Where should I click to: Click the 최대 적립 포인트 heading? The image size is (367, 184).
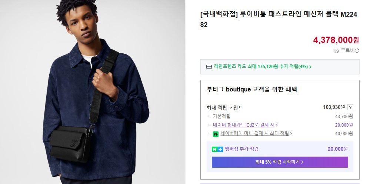point(224,108)
